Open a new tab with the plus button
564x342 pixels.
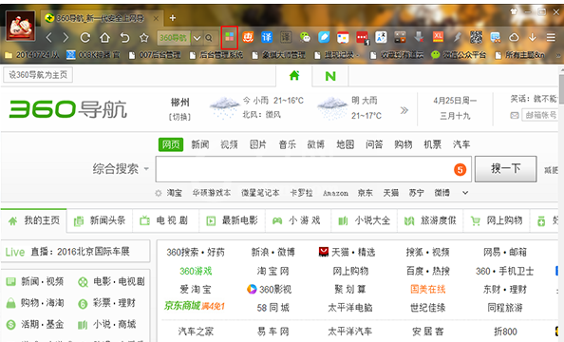173,18
